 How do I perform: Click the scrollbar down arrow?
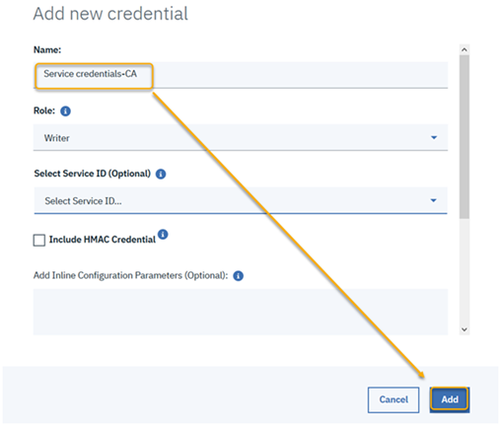click(465, 329)
